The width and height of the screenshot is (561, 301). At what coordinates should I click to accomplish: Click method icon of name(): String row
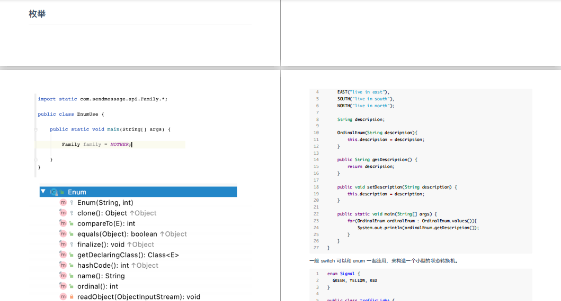(63, 276)
